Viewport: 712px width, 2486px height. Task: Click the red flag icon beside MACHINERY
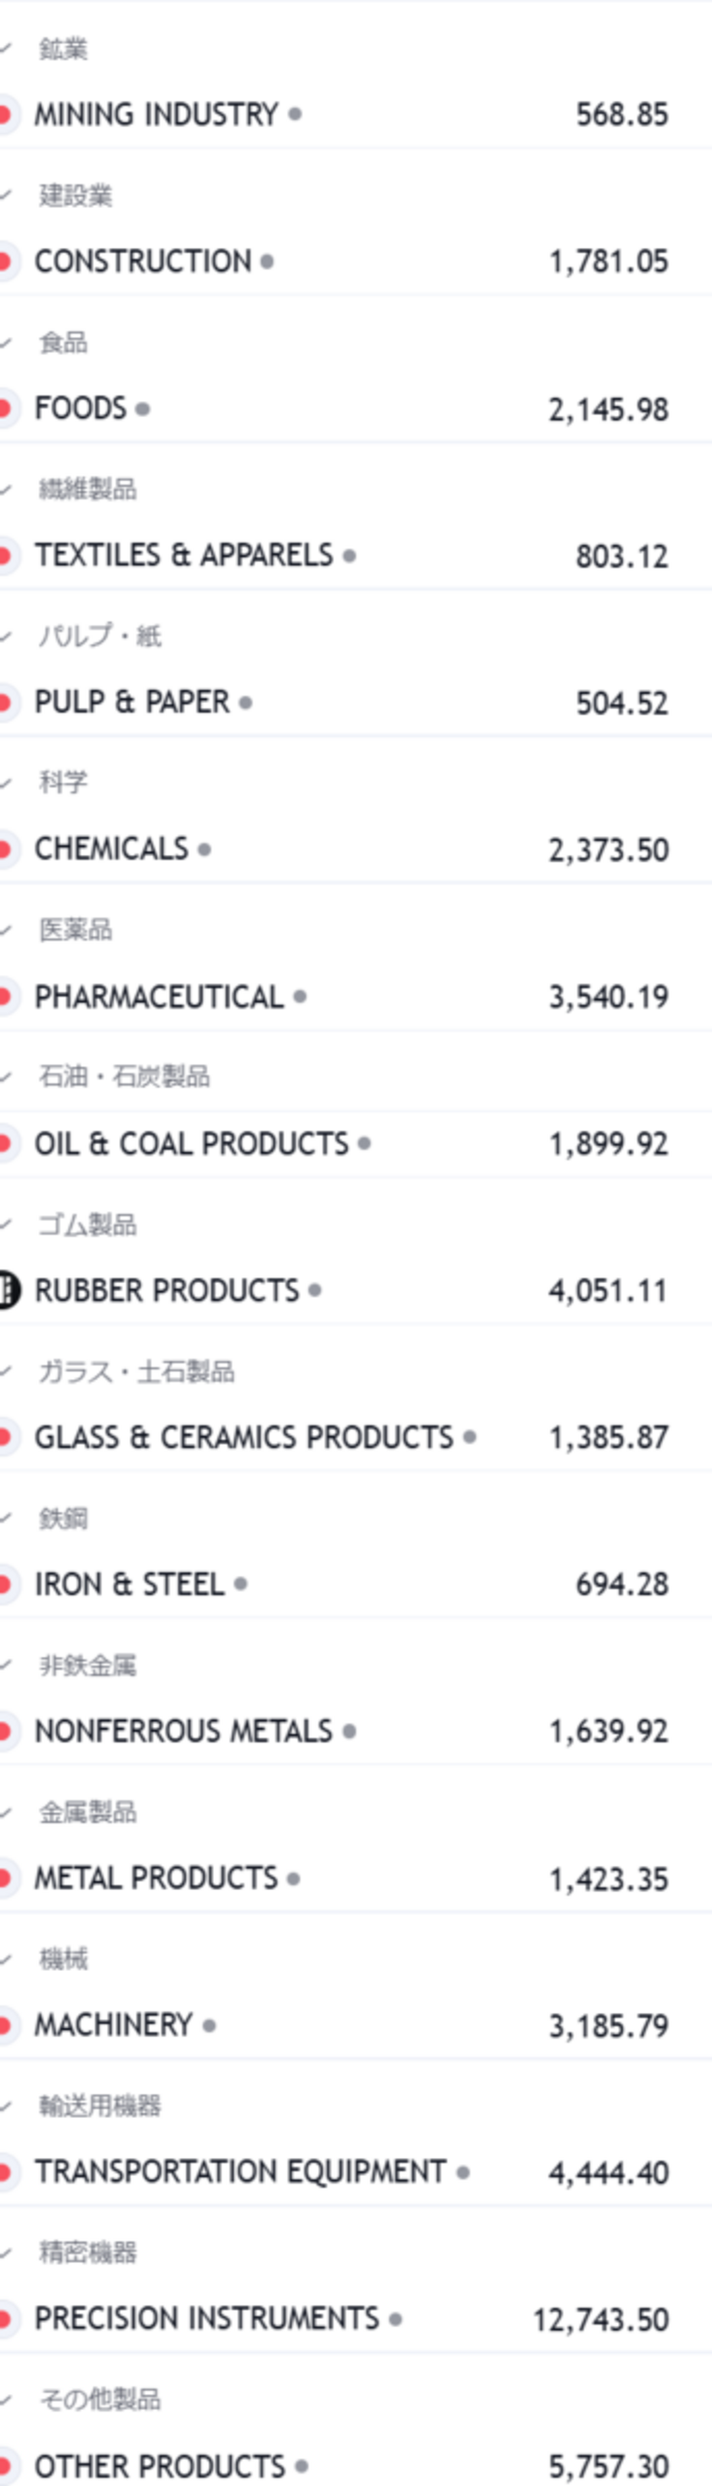pyautogui.click(x=5, y=2024)
